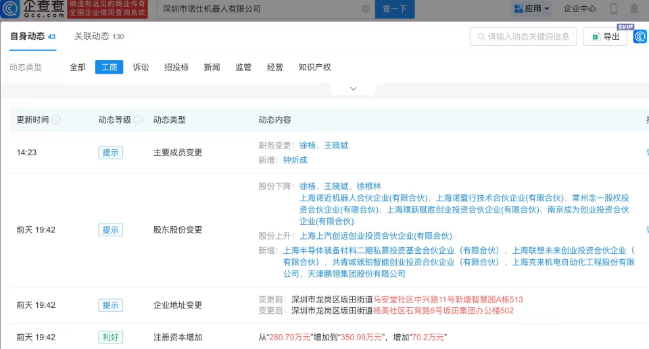The image size is (649, 349).
Task: Focus the 动态关键词 search input
Action: (x=523, y=36)
